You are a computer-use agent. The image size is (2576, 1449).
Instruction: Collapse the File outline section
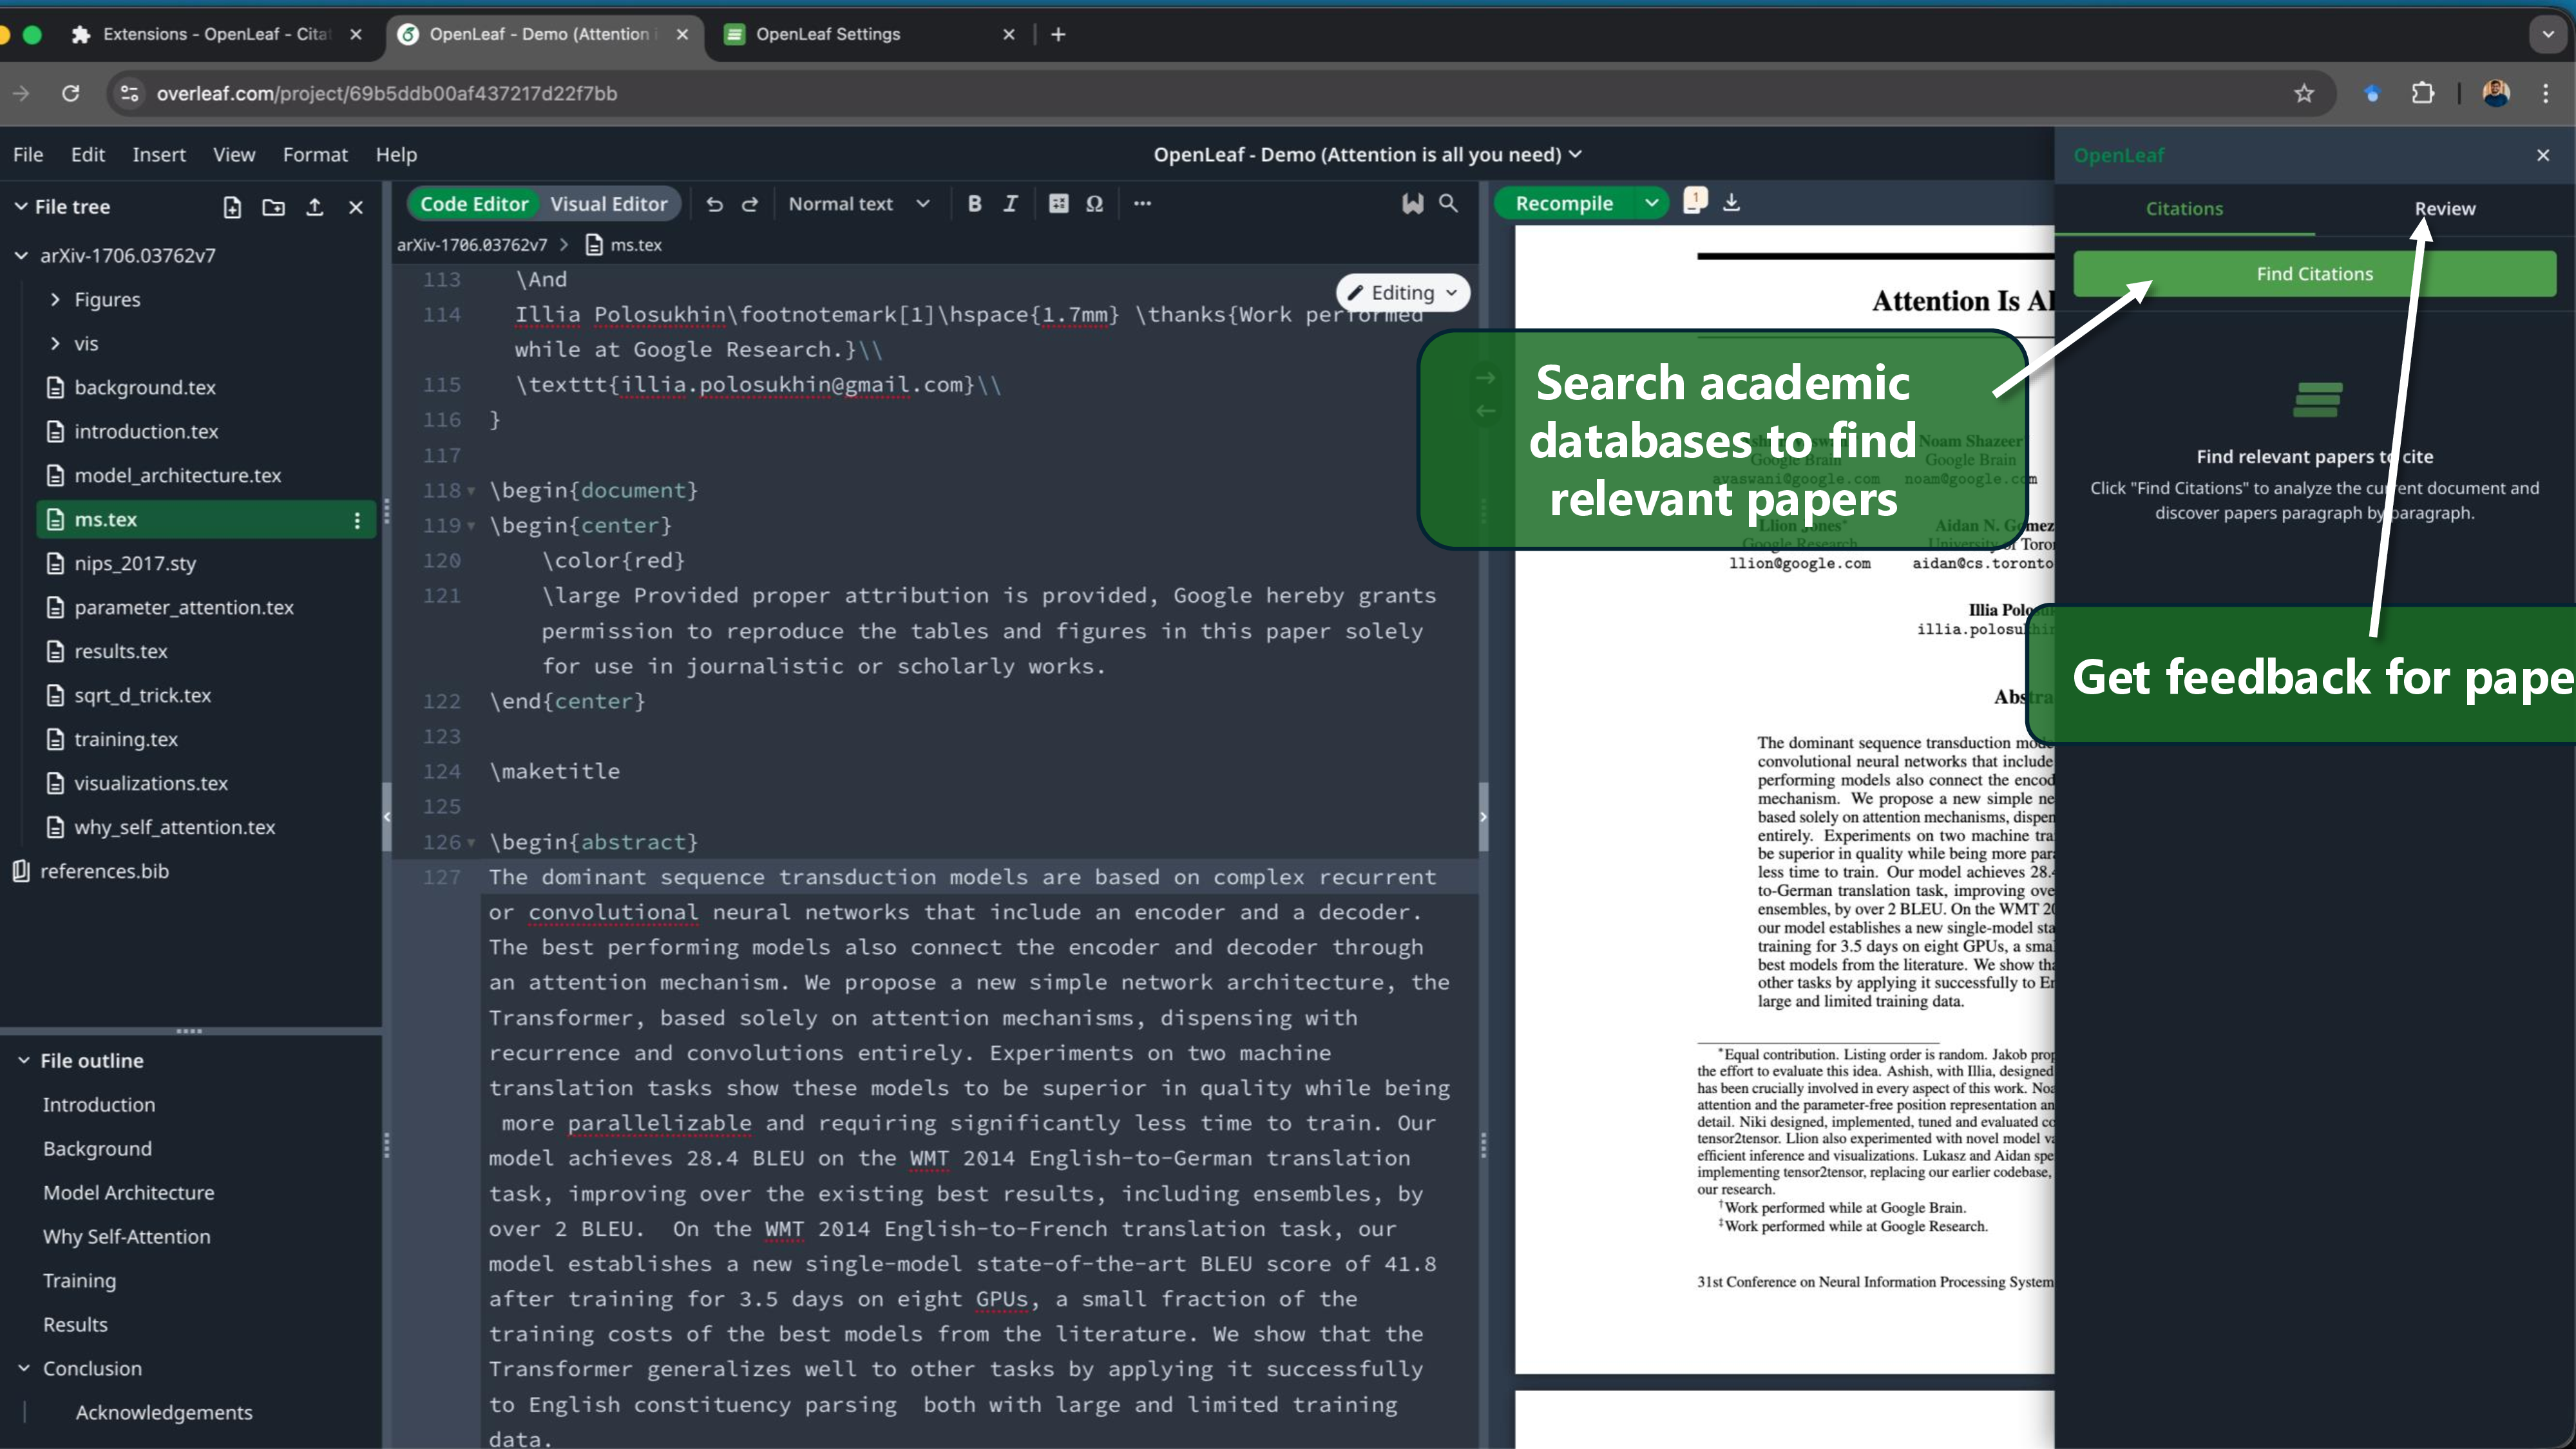[23, 1061]
